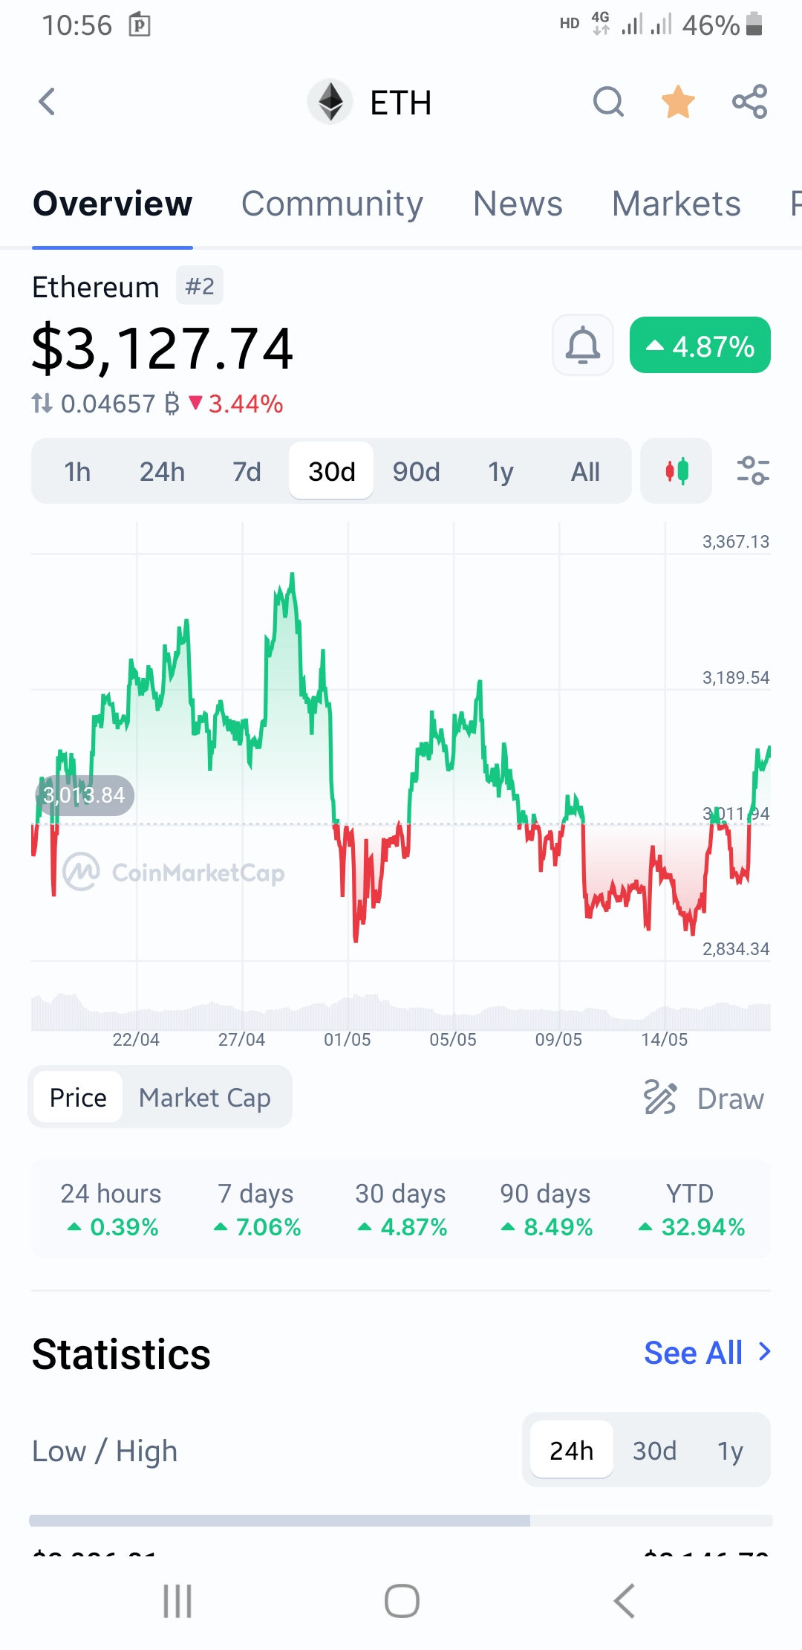Tap the 24 hours 0.39% stat
The height and width of the screenshot is (1650, 802).
(111, 1209)
